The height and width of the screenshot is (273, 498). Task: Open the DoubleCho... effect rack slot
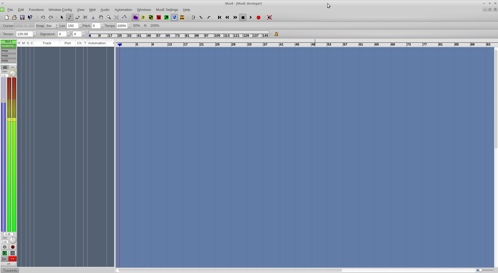pyautogui.click(x=9, y=46)
